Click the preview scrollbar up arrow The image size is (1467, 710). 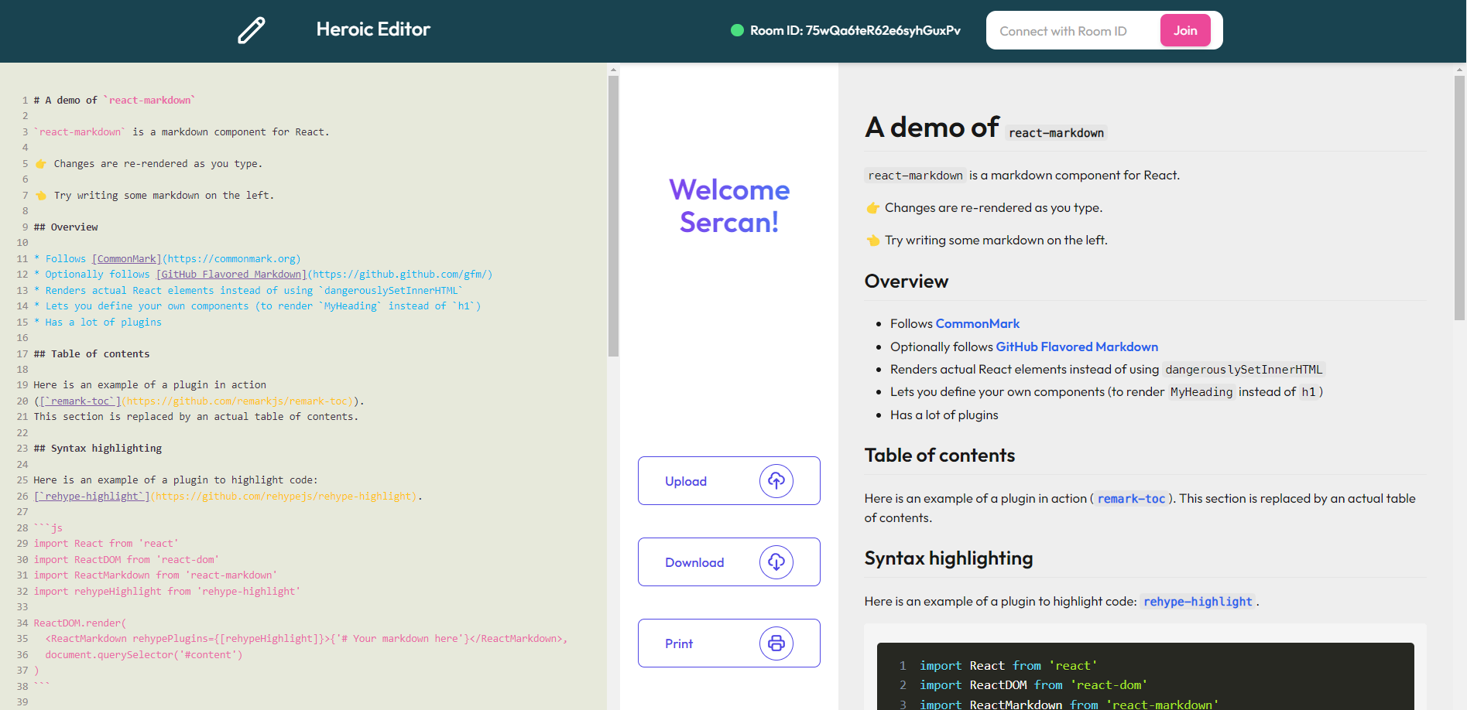[1459, 70]
